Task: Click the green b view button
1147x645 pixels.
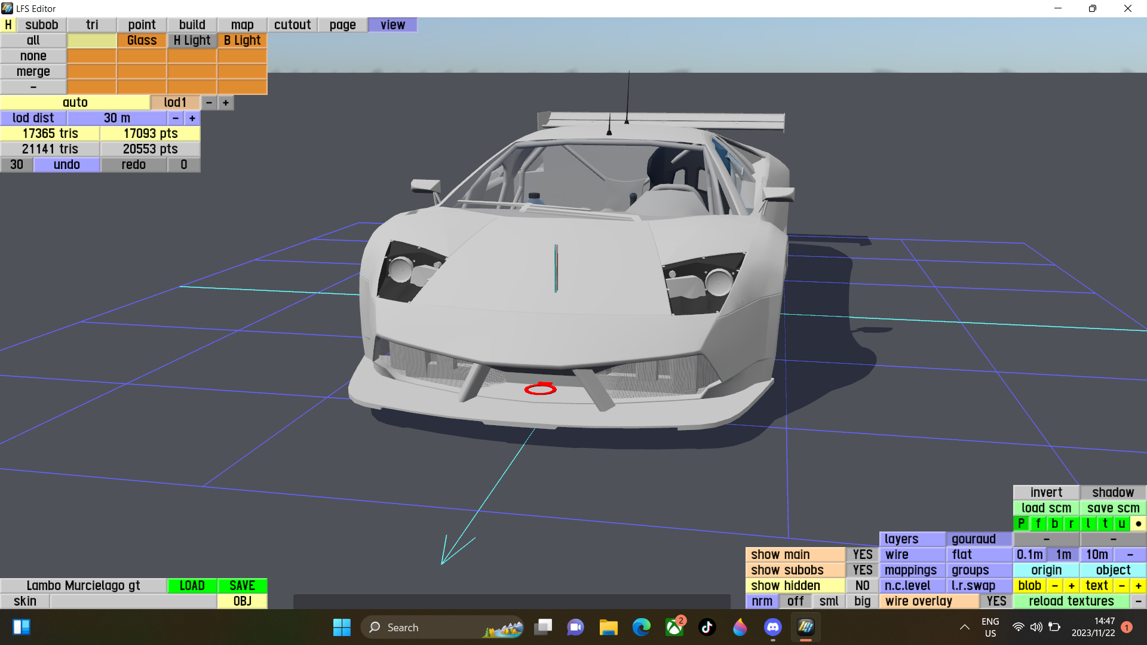Action: coord(1054,524)
